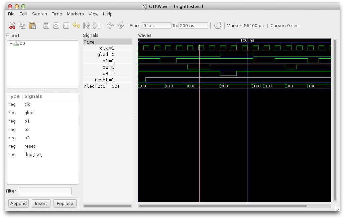
Task: Click the b0 module hierarchy icon
Action: pos(16,44)
